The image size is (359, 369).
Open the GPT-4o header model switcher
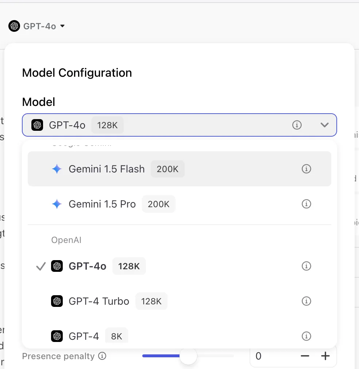coord(36,26)
